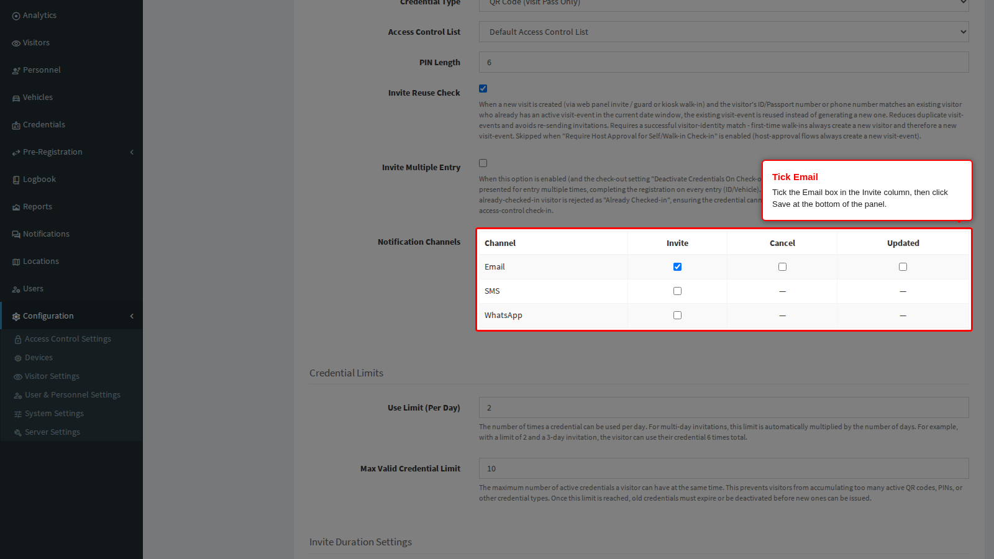Viewport: 994px width, 559px height.
Task: Click the Reports icon
Action: pyautogui.click(x=16, y=207)
